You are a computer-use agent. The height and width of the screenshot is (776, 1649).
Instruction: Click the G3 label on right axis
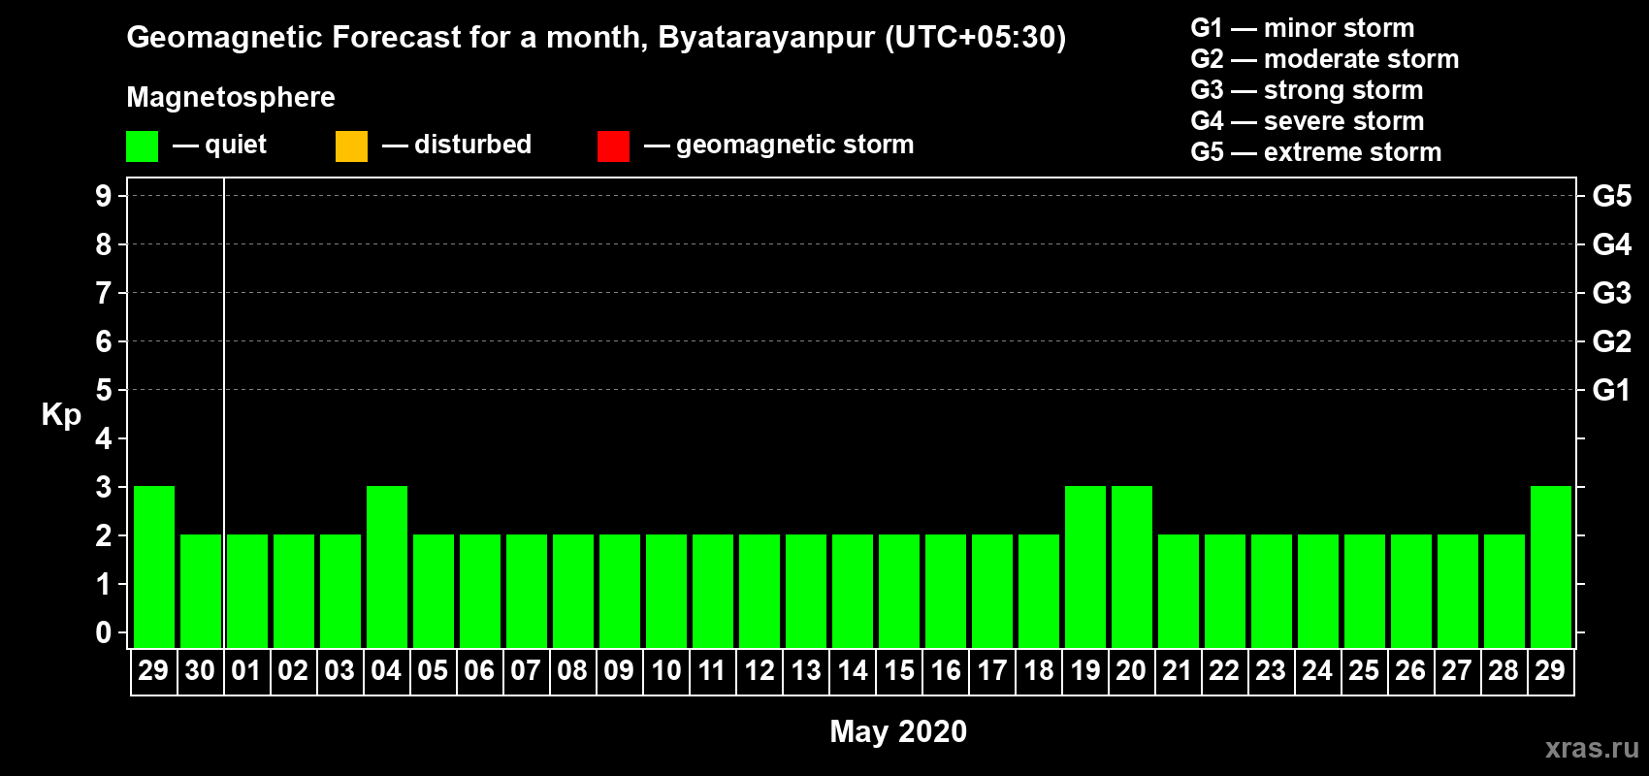click(1612, 293)
